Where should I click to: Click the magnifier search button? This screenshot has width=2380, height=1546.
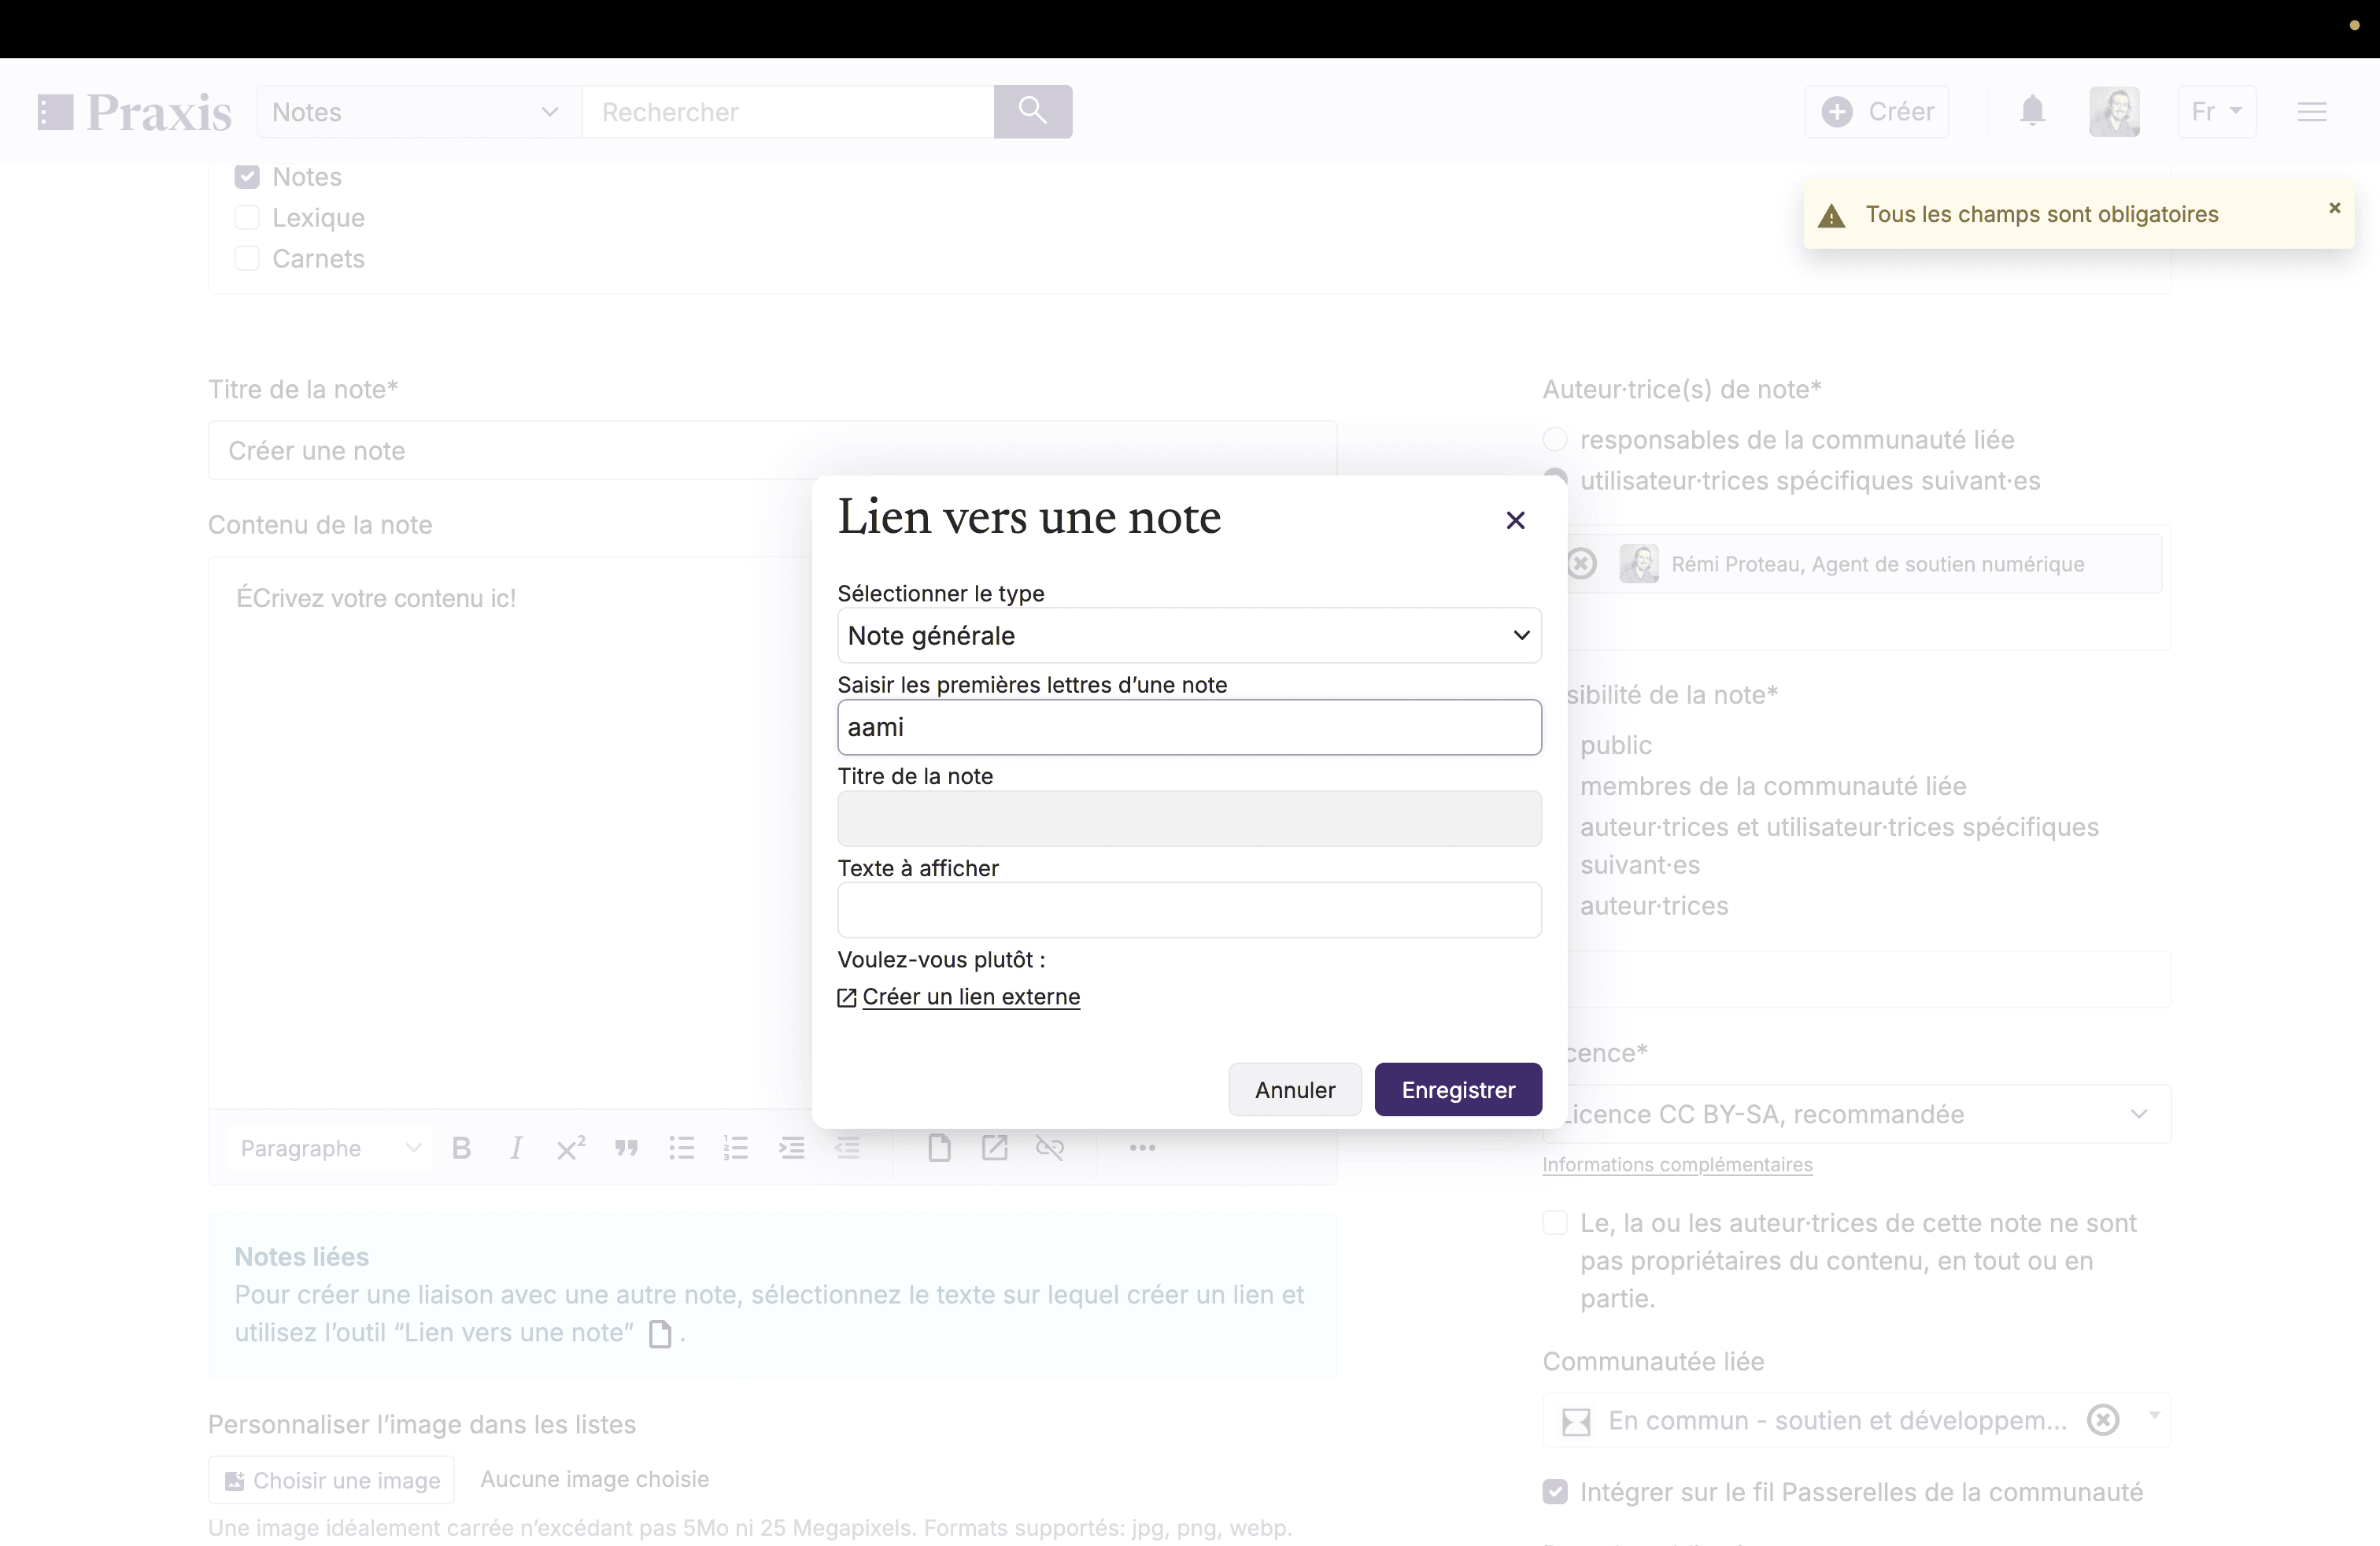(1032, 111)
